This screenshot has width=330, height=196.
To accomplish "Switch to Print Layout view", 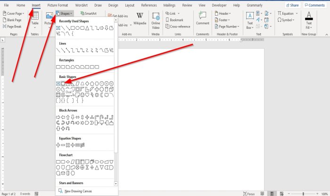I will click(272, 194).
